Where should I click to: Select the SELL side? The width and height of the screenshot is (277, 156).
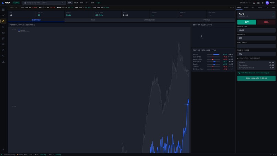(266, 22)
